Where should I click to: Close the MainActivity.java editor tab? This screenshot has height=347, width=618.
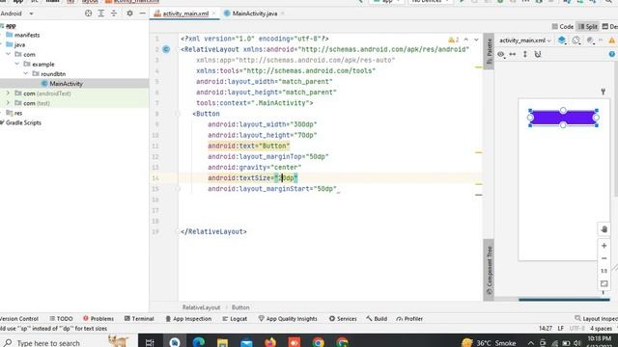(x=283, y=13)
